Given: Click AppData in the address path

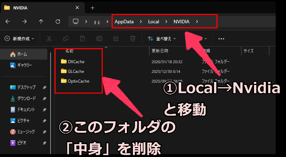Looking at the screenshot, I should (x=124, y=22).
